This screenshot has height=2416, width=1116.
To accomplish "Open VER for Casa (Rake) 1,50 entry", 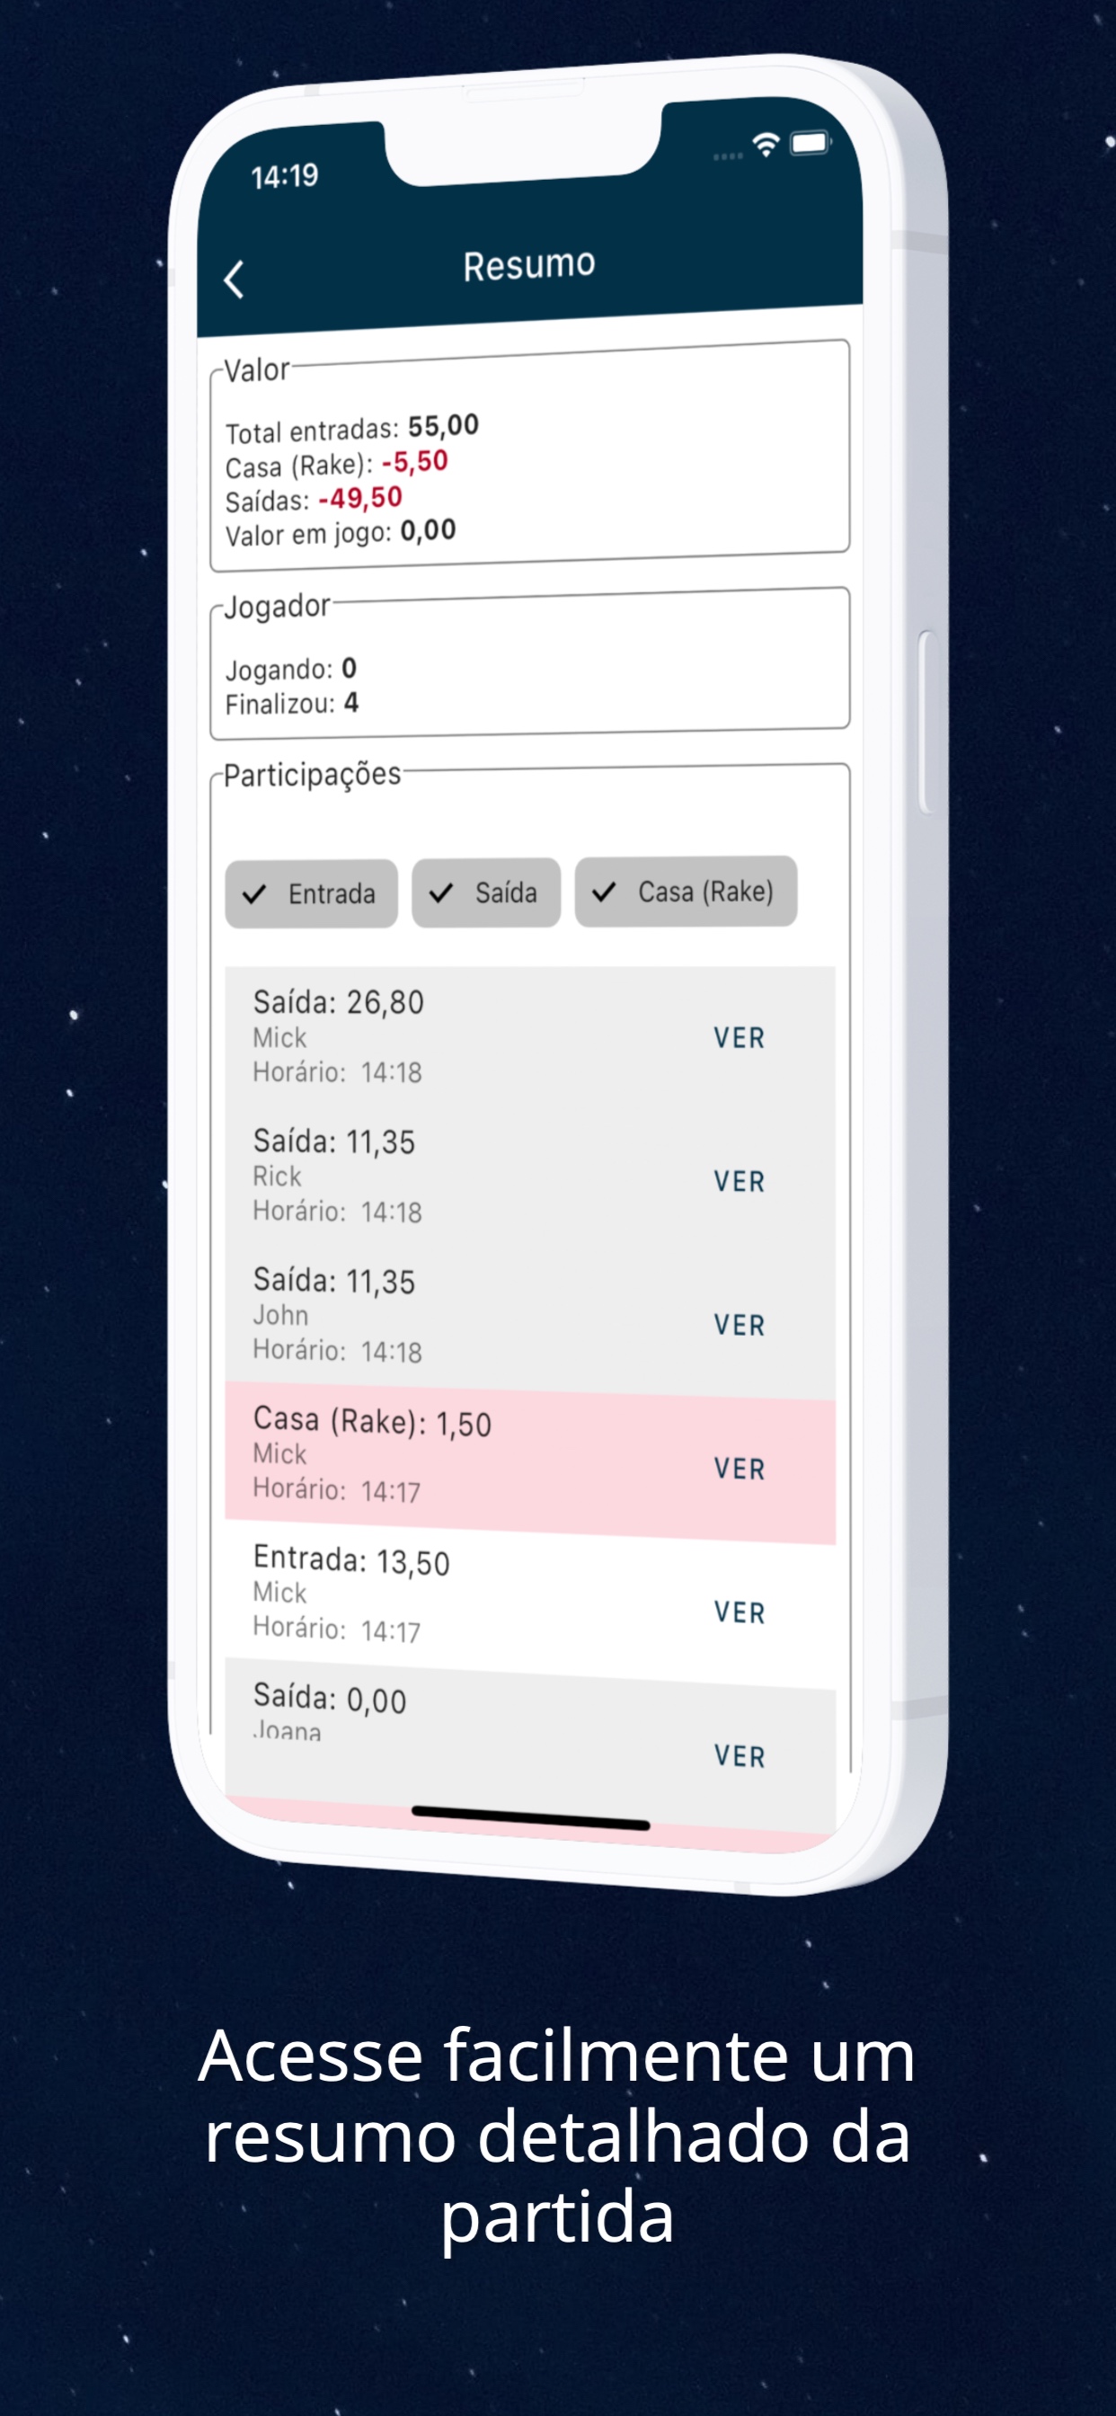I will 739,1469.
